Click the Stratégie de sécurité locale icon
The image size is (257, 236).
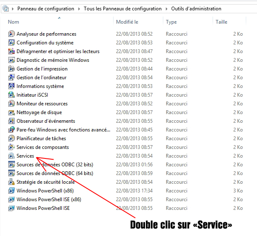(12, 182)
